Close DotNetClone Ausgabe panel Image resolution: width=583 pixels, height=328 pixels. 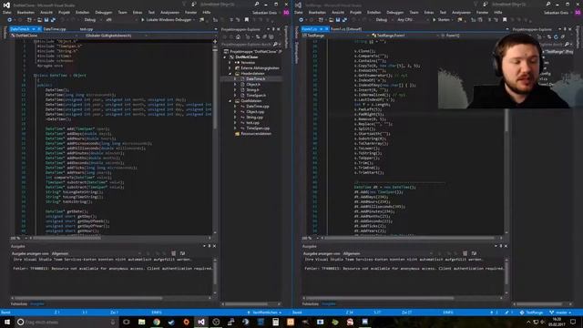(x=215, y=246)
